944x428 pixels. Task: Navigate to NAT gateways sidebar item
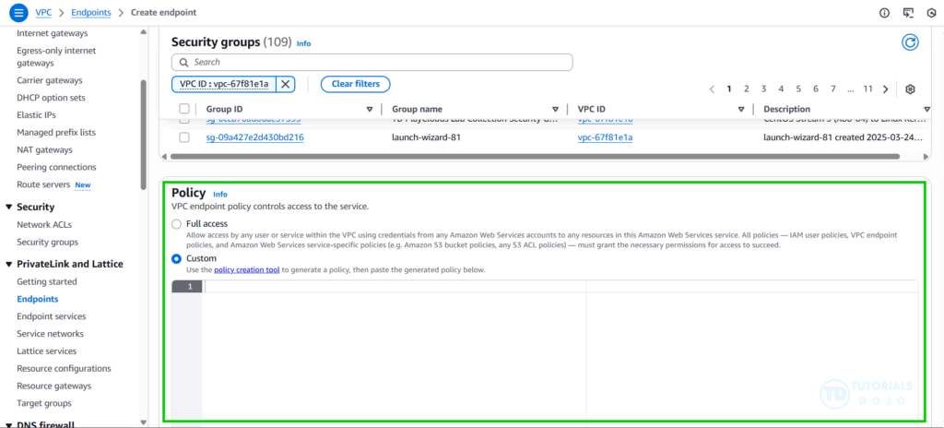(x=44, y=149)
